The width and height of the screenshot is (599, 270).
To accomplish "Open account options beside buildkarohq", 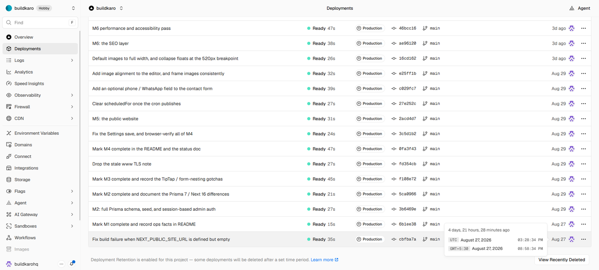I will point(61,264).
